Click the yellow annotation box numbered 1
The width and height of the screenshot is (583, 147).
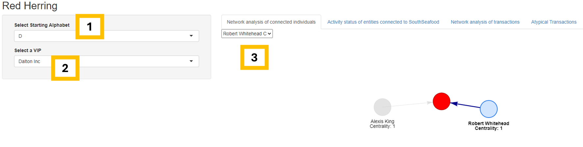tap(89, 27)
